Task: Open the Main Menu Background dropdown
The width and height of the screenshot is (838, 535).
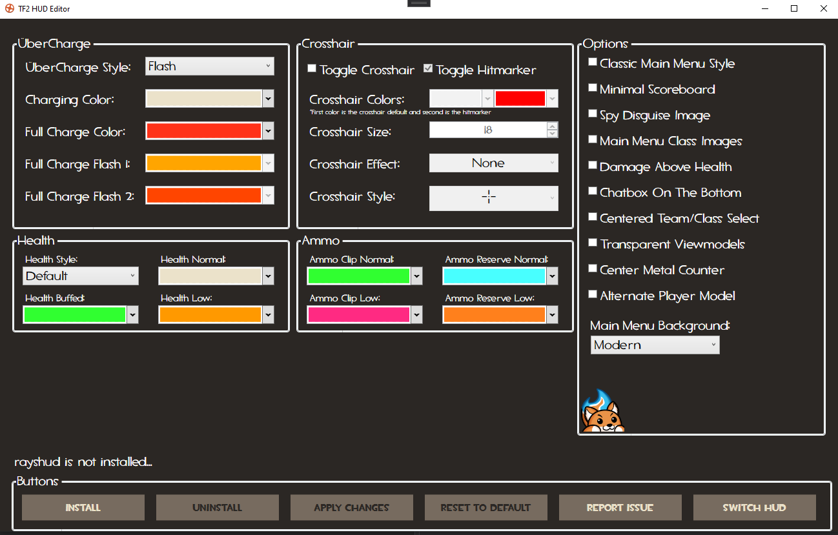Action: coord(655,345)
